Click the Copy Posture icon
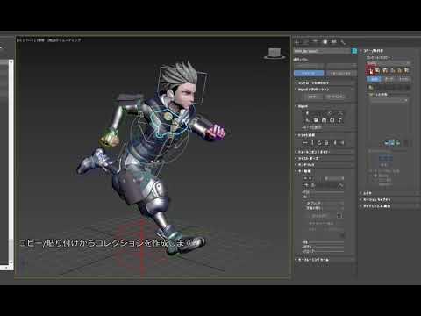 point(371,87)
